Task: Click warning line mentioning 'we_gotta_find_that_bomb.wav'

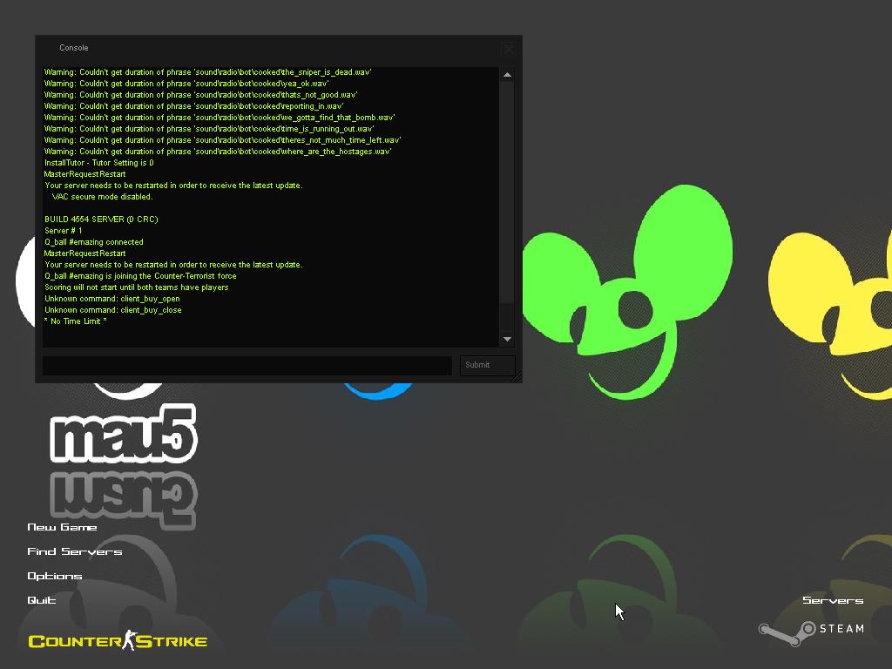Action: coord(220,118)
